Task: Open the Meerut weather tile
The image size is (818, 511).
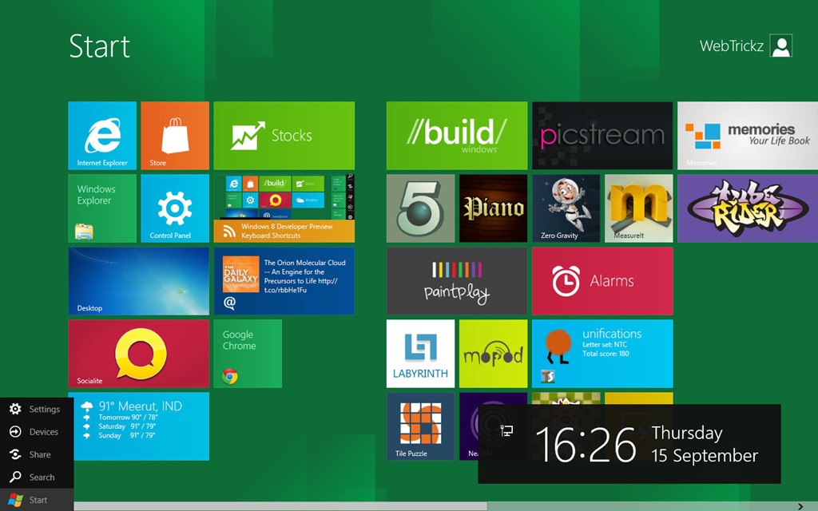Action: point(141,426)
